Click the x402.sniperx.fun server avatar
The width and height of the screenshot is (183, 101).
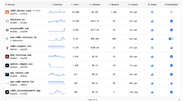point(7,48)
